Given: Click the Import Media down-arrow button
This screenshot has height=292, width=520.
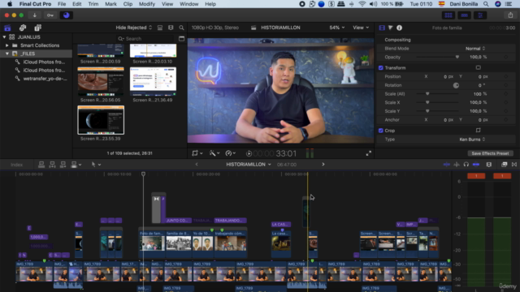Looking at the screenshot, I should 34,15.
